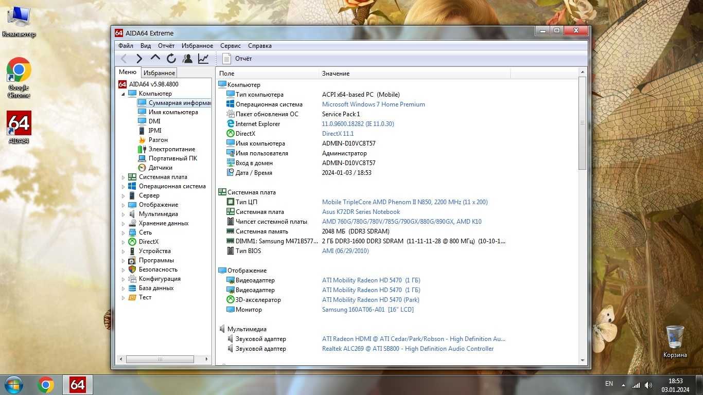Click the DirectX row icon in list
Viewport: 703px width, 395px height.
point(231,134)
